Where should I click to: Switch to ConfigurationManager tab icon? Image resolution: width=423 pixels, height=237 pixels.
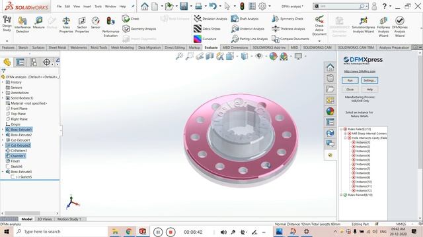[34, 63]
